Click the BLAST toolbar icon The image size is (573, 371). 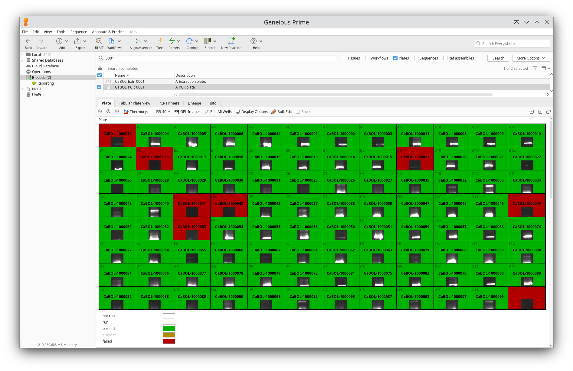99,41
